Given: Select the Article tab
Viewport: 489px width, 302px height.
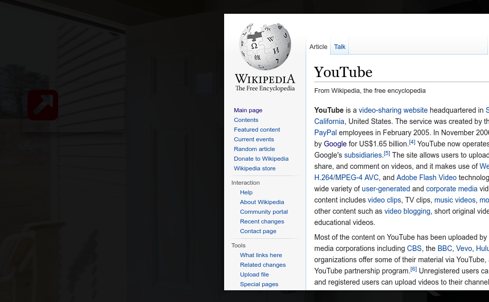Looking at the screenshot, I should coord(318,47).
